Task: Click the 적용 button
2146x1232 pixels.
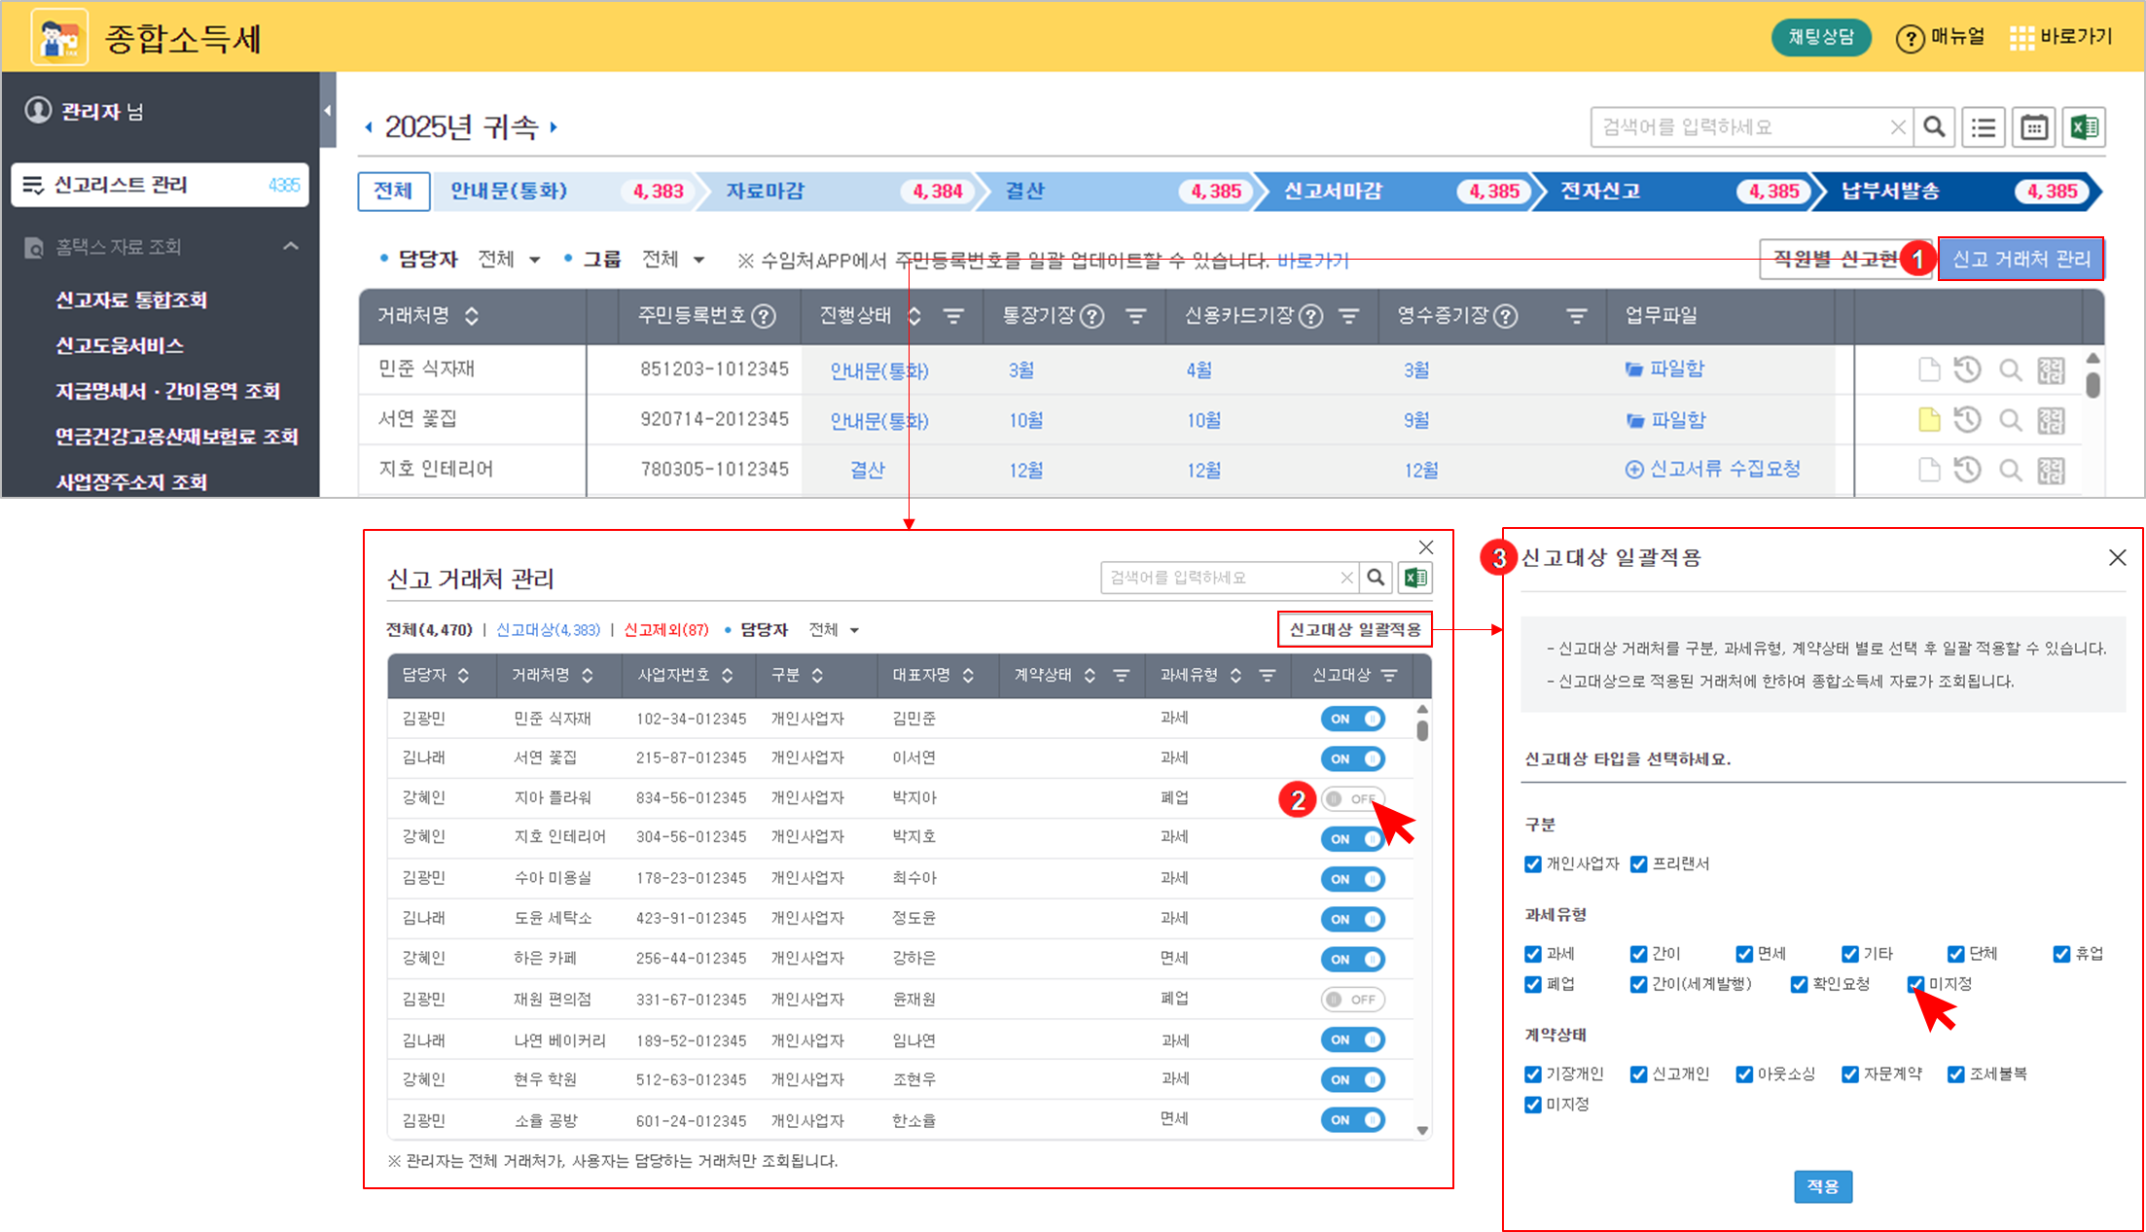Action: 1823,1186
